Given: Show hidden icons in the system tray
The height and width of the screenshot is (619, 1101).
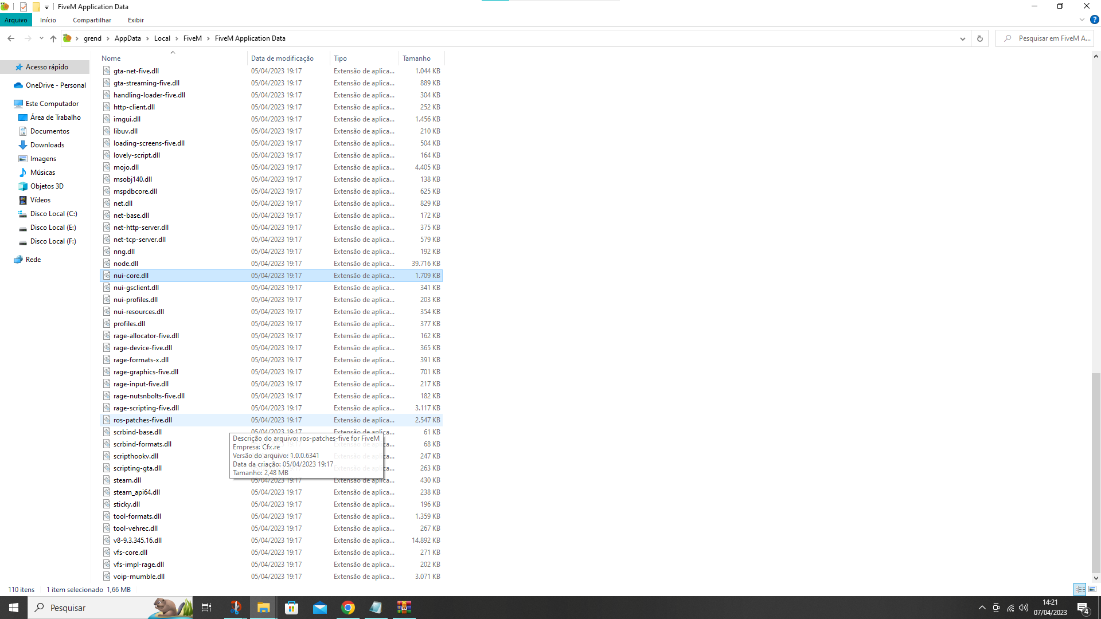Looking at the screenshot, I should click(982, 608).
